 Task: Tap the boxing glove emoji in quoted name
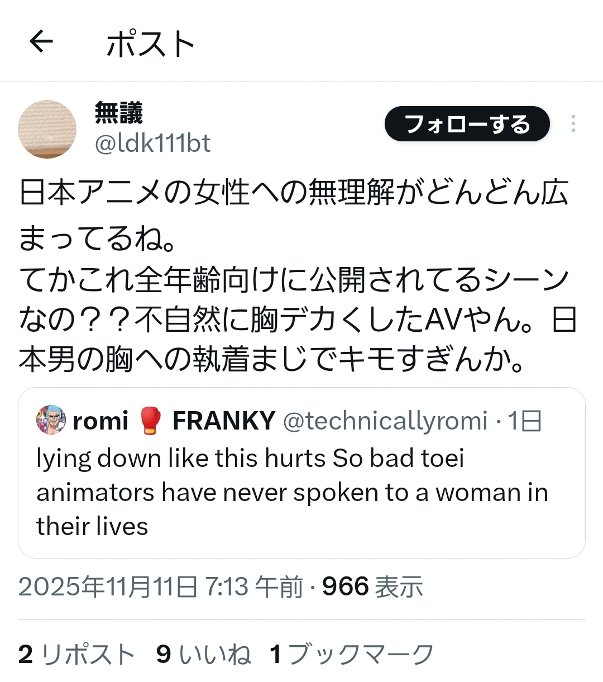pos(150,421)
